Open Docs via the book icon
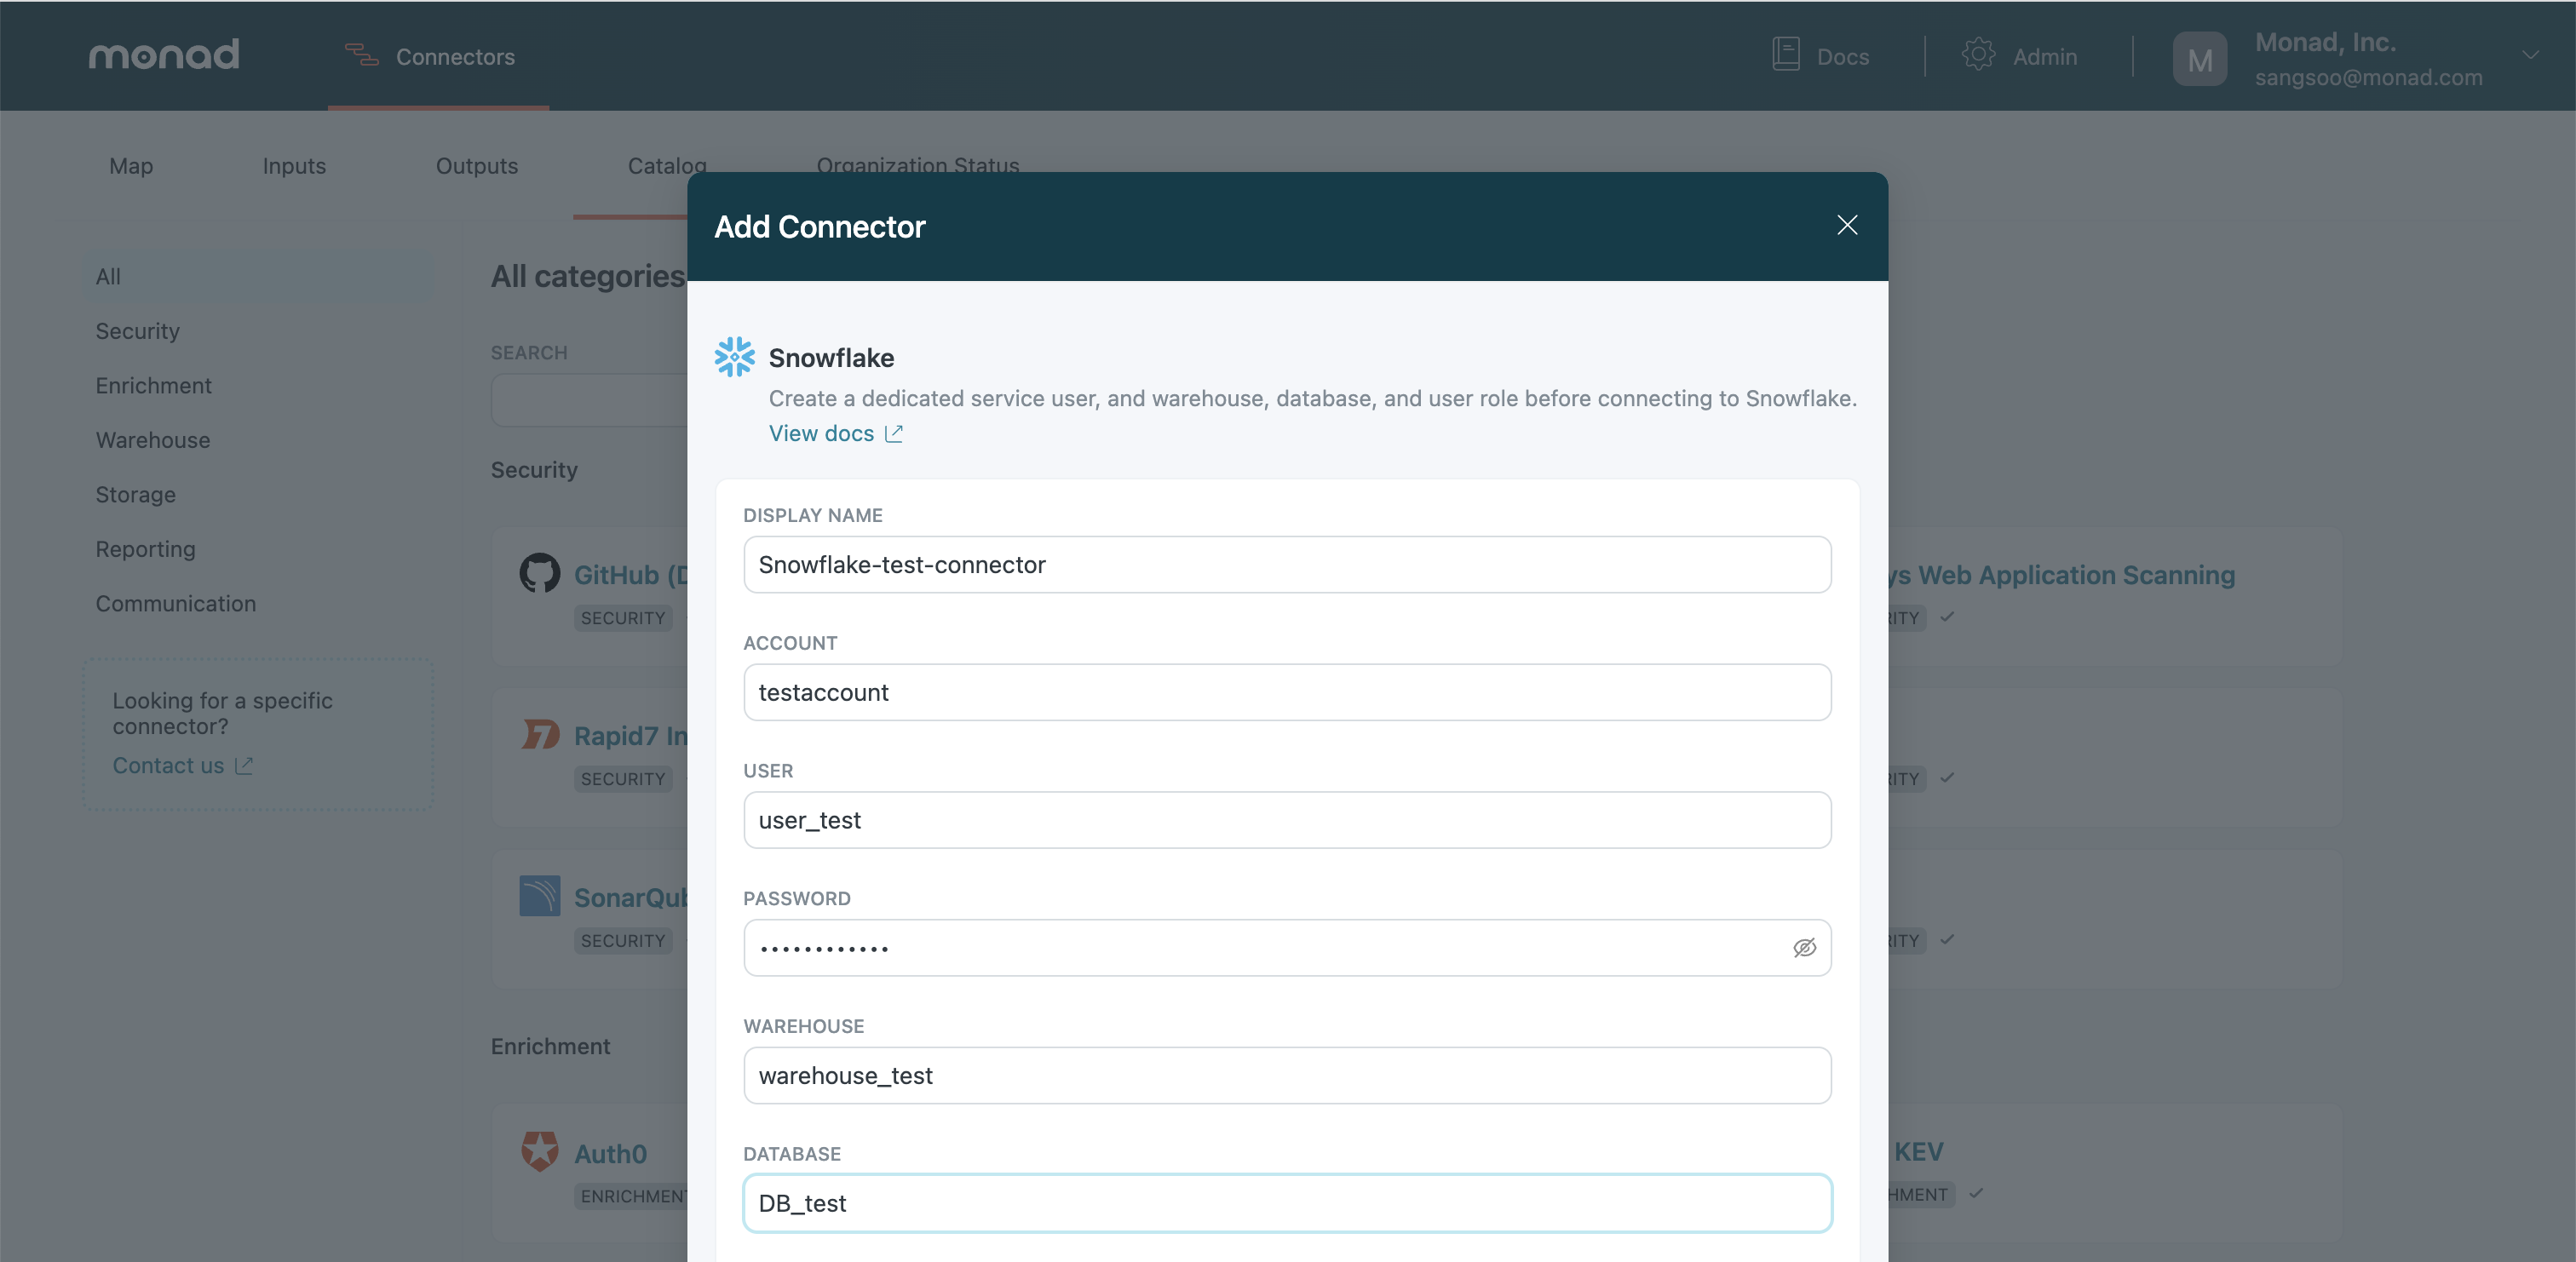Viewport: 2576px width, 1262px height. tap(1786, 54)
